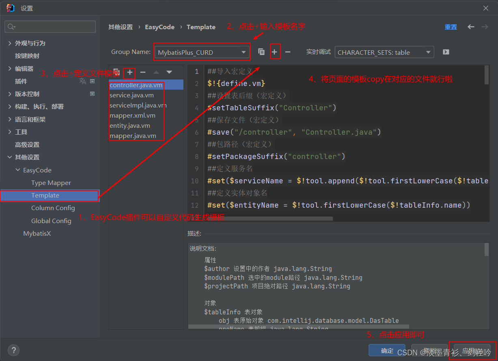Go back using the left arrow
Image resolution: width=498 pixels, height=361 pixels.
[471, 27]
